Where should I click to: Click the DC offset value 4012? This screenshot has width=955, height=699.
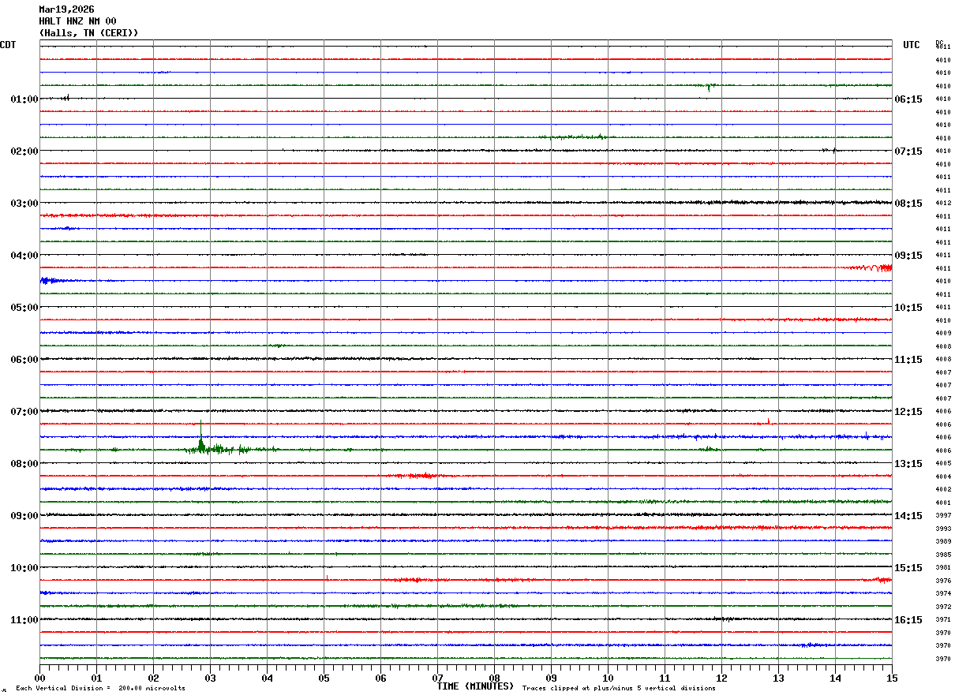point(943,204)
